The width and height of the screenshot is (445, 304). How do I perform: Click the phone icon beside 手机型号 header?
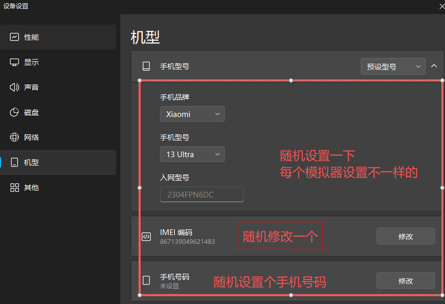[x=146, y=66]
